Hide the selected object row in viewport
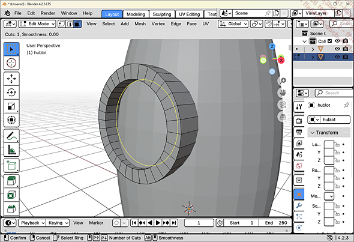 pos(337,56)
